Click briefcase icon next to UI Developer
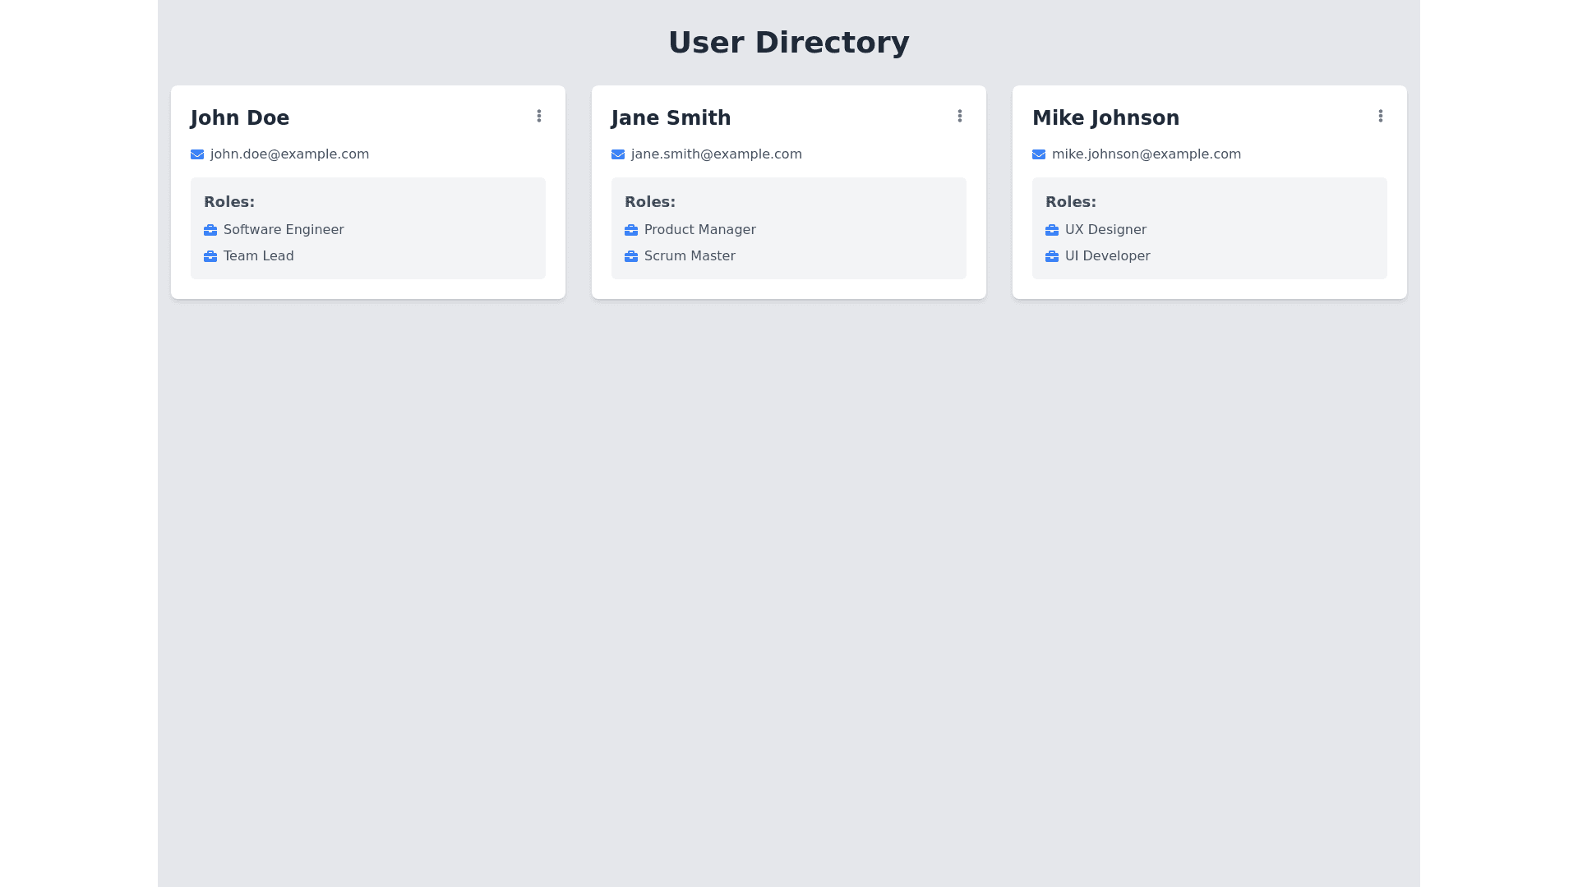Viewport: 1578px width, 887px height. 1052,256
